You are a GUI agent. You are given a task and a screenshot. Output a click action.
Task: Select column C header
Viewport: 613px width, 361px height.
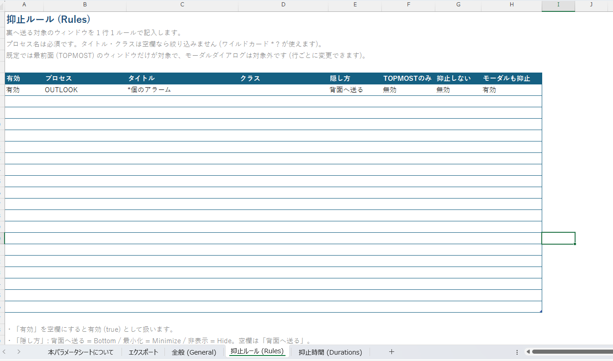pyautogui.click(x=182, y=5)
